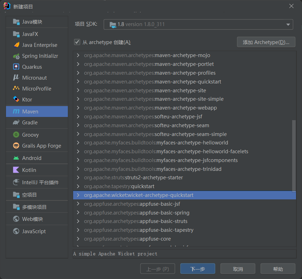Image resolution: width=302 pixels, height=279 pixels.
Task: Select appfuse-basic-struts row
Action: click(x=185, y=221)
